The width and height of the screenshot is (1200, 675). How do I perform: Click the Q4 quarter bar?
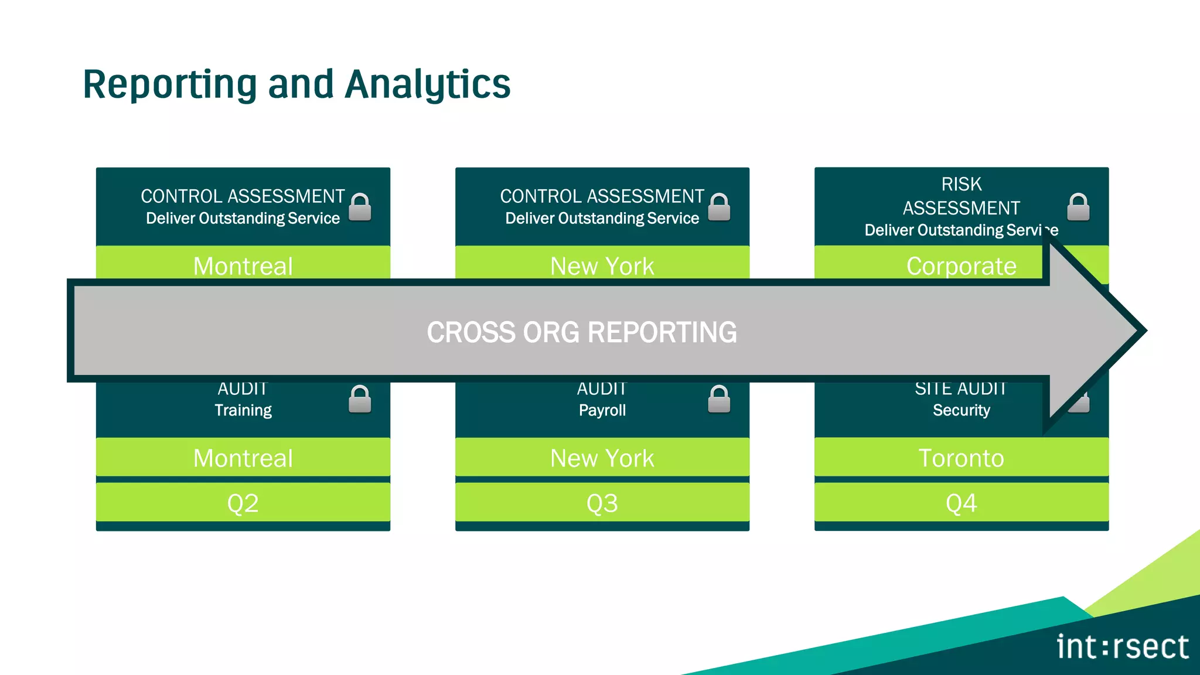coord(961,503)
